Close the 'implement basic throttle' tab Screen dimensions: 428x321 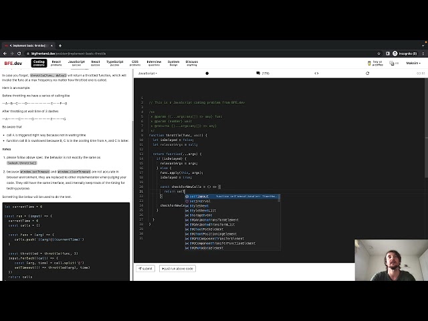51,45
